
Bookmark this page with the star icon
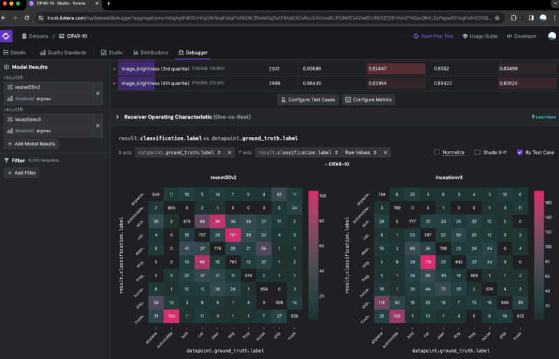click(x=497, y=17)
